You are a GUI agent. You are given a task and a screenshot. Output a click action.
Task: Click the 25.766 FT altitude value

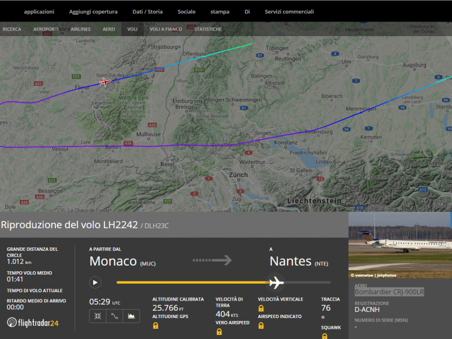pyautogui.click(x=168, y=308)
